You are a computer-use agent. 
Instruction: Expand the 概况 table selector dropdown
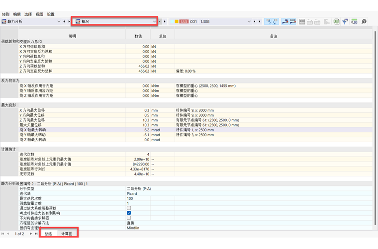[x=154, y=21]
